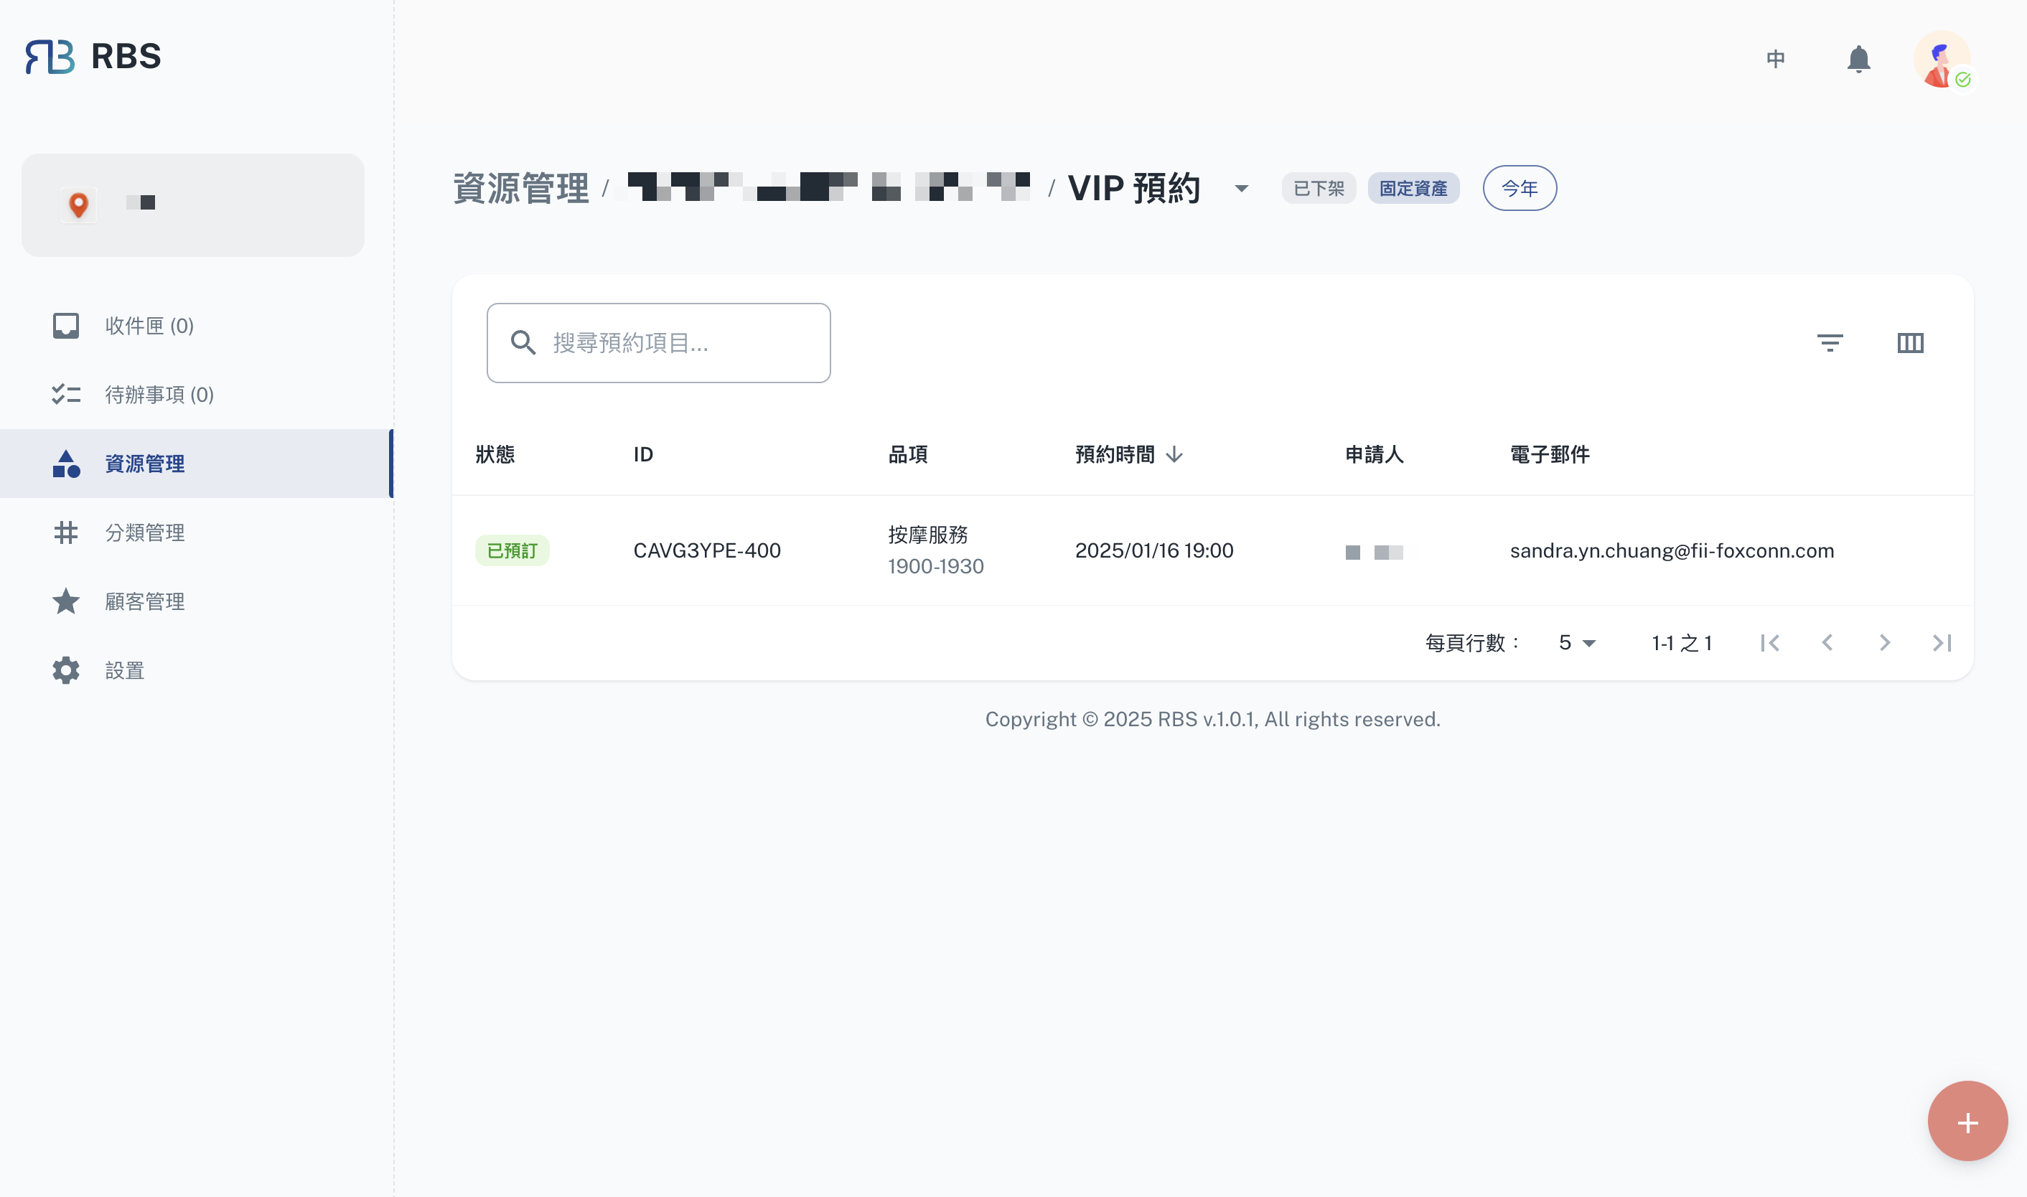The image size is (2027, 1197).
Task: Open the location selector card
Action: point(193,205)
